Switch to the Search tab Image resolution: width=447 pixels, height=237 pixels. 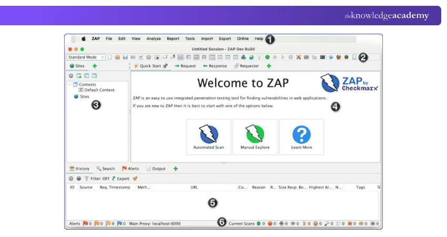pos(106,169)
